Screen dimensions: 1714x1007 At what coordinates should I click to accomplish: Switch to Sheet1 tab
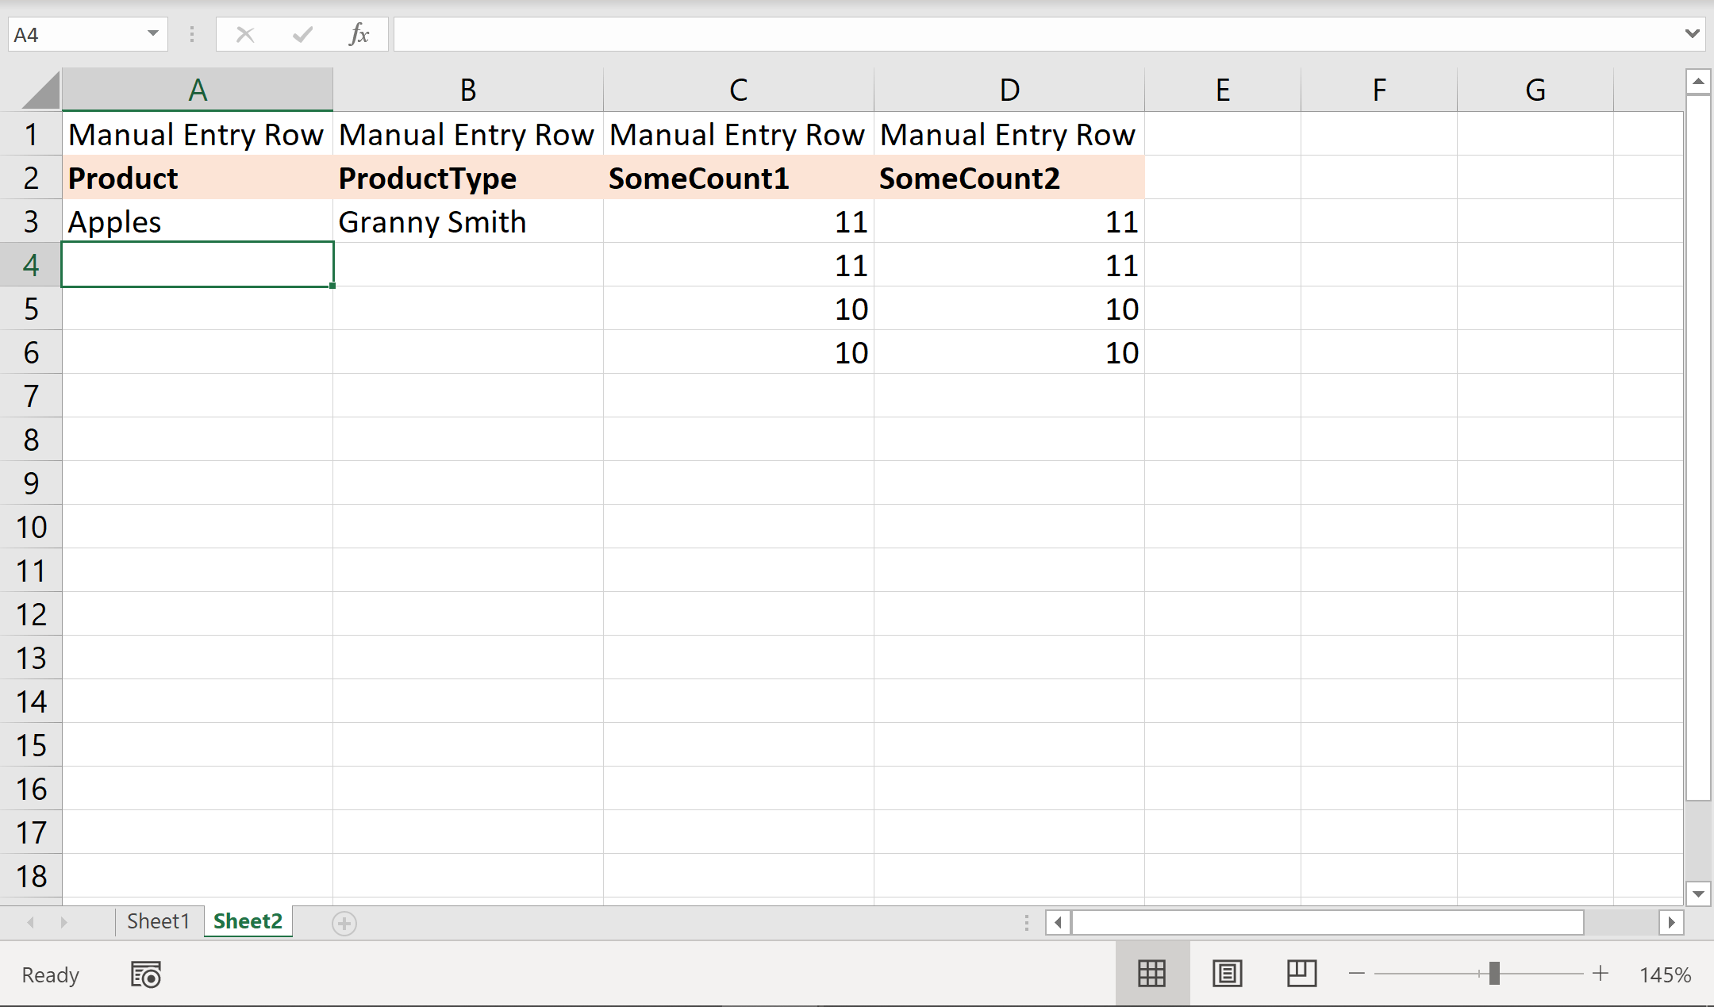tap(158, 921)
